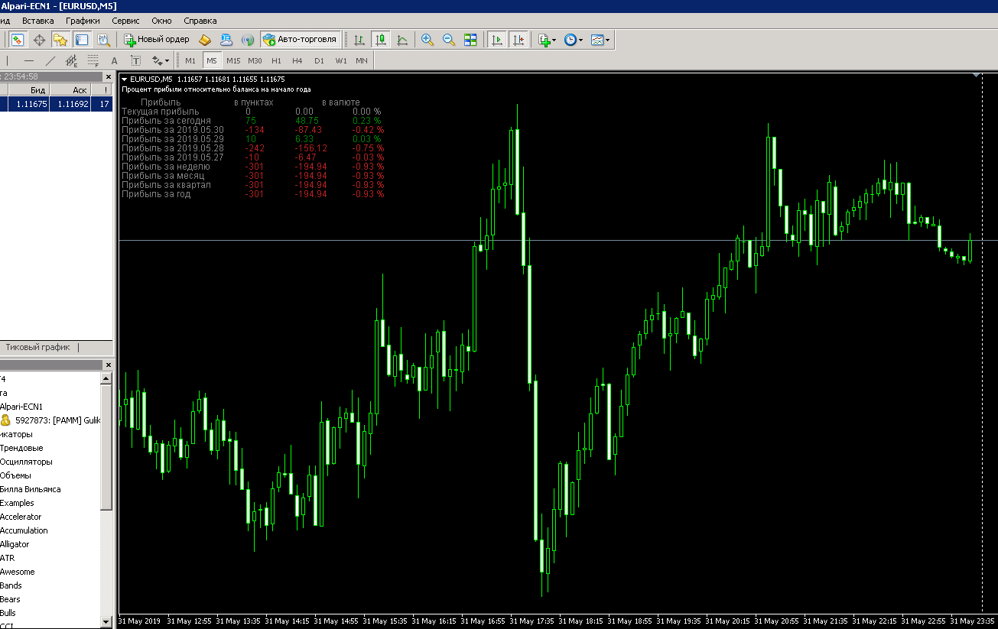Open the arrows objects dropdown
The image size is (998, 629).
(x=160, y=60)
